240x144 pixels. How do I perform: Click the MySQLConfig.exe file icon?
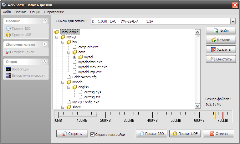[x=69, y=102]
